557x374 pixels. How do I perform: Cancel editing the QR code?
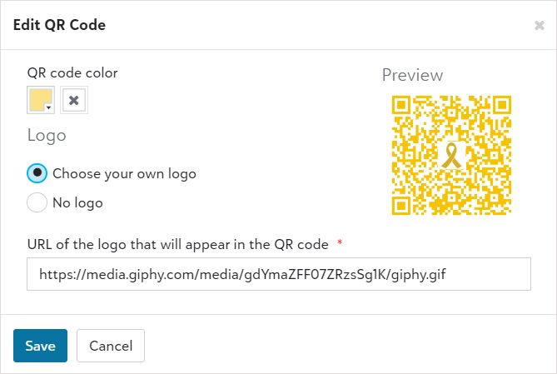[111, 346]
